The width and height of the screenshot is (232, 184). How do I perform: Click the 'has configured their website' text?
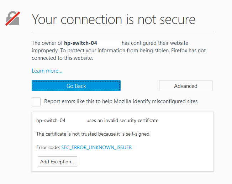[155, 43]
